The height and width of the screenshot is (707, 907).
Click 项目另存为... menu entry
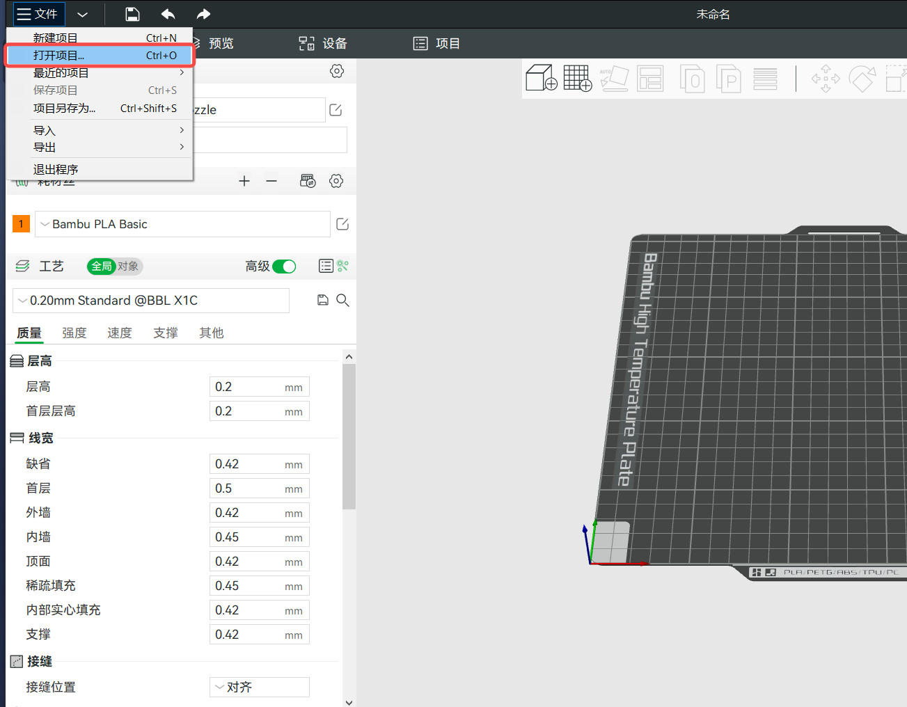pyautogui.click(x=100, y=109)
